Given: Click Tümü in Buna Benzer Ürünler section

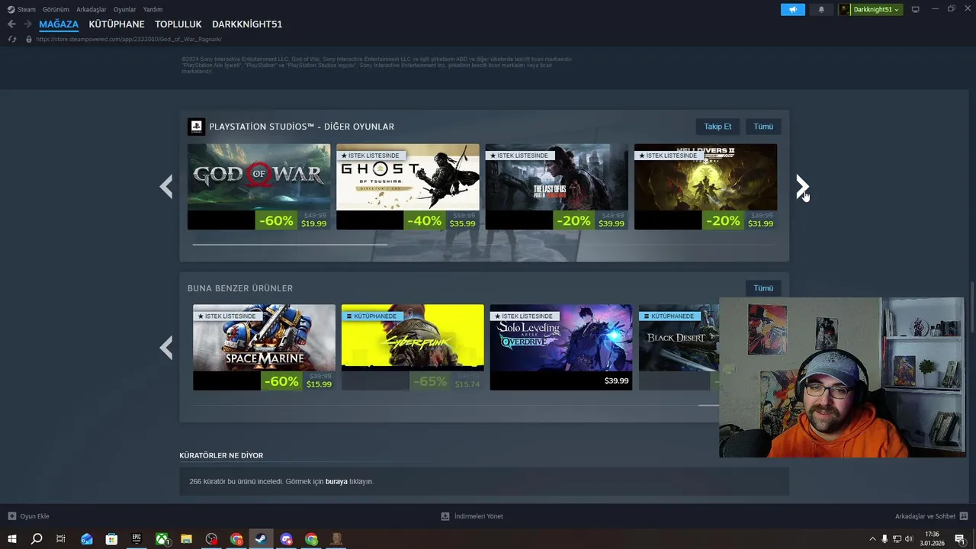Looking at the screenshot, I should (x=763, y=288).
